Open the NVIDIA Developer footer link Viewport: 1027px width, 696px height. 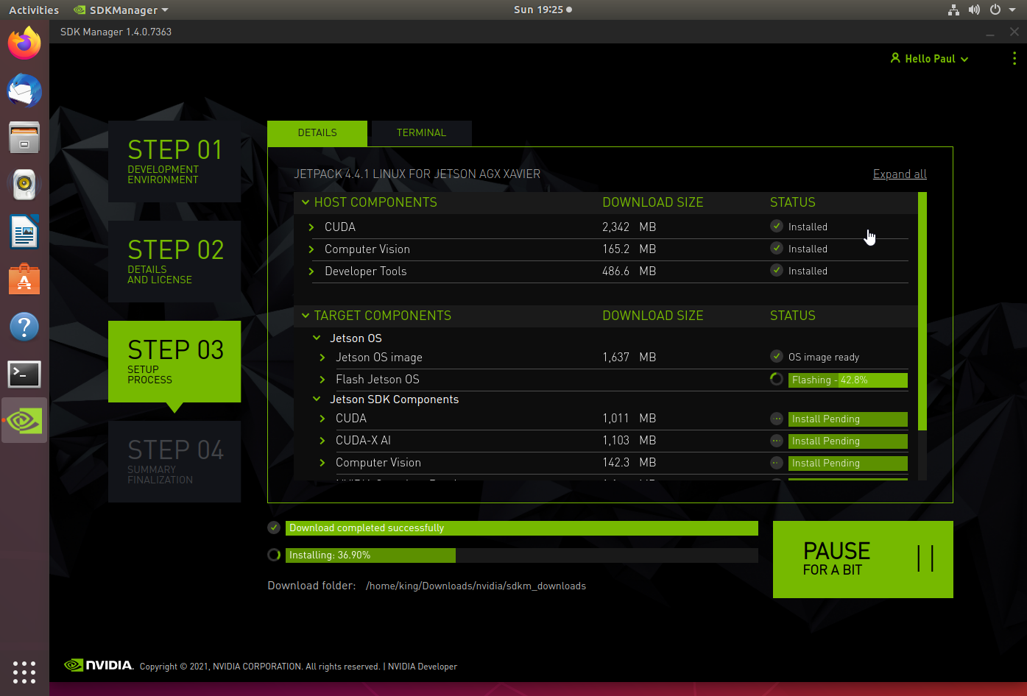click(423, 667)
